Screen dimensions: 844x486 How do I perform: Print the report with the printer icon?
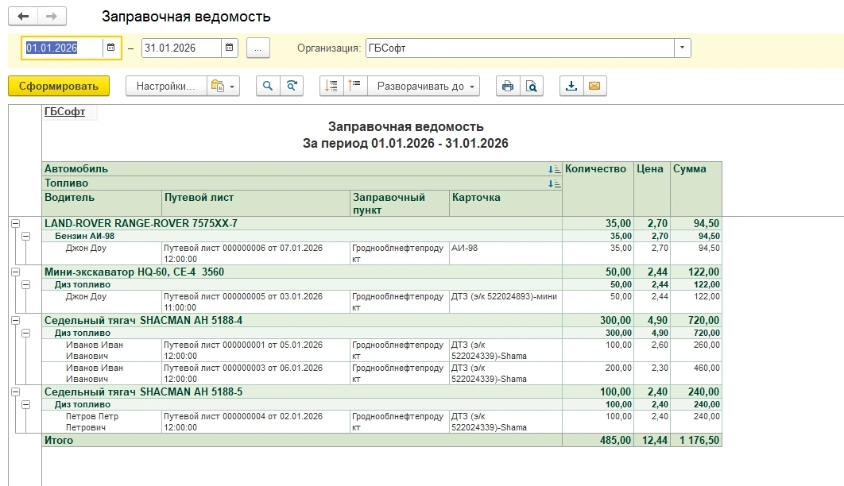tap(507, 86)
